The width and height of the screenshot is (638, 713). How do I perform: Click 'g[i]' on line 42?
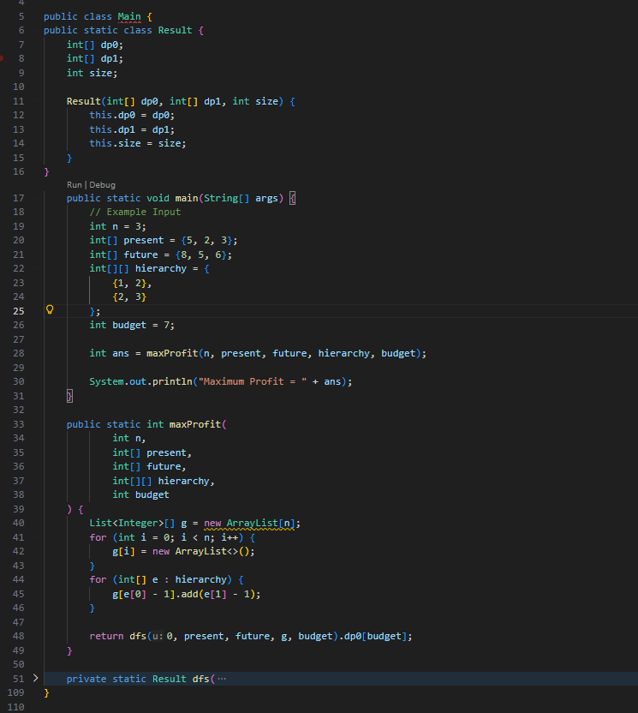click(123, 552)
